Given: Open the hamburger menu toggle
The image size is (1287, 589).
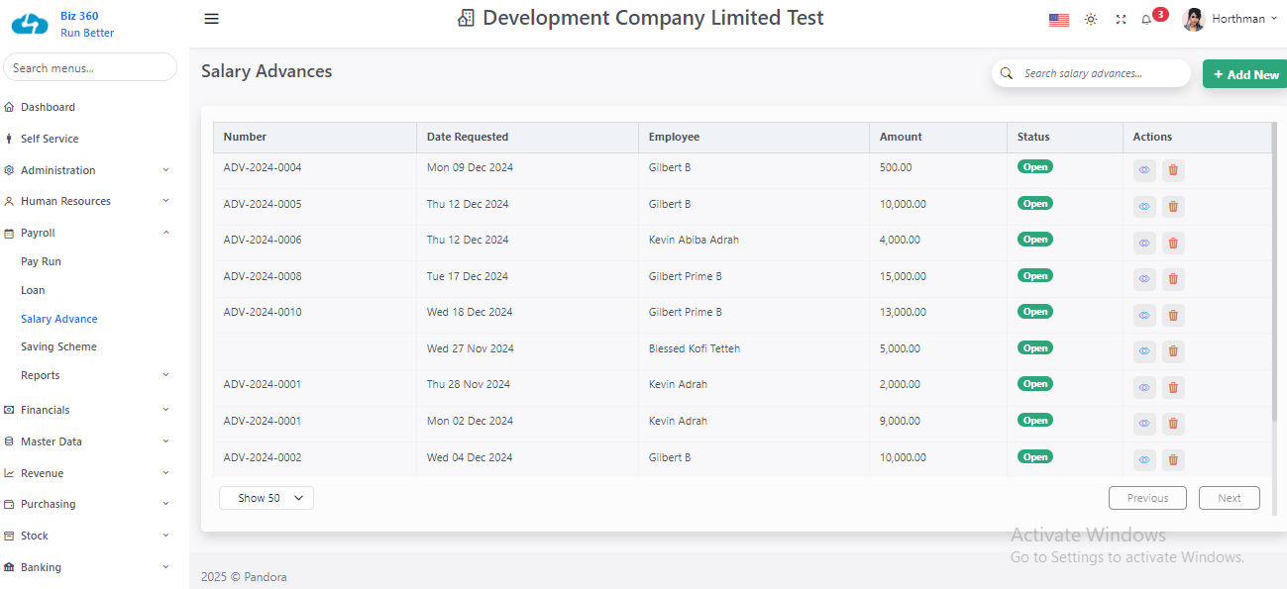Looking at the screenshot, I should [211, 19].
